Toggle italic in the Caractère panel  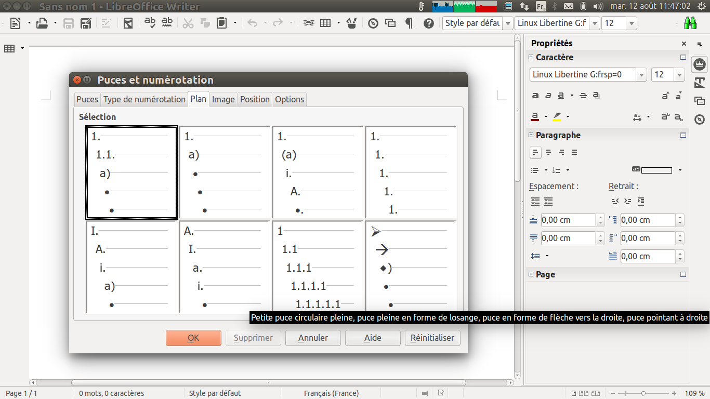pyautogui.click(x=548, y=96)
